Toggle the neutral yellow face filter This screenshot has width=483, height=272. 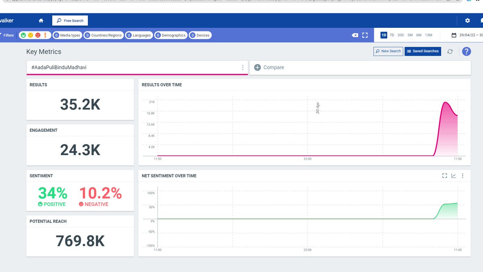point(31,35)
